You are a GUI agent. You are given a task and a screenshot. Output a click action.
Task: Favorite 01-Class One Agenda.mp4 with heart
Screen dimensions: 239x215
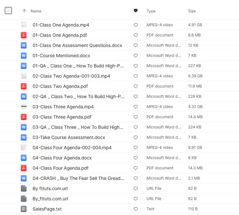[x=136, y=25]
